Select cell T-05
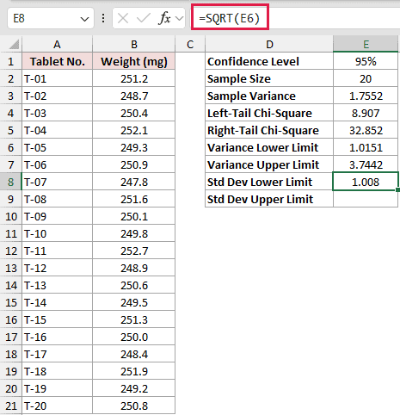This screenshot has height=415, width=400. 58,147
